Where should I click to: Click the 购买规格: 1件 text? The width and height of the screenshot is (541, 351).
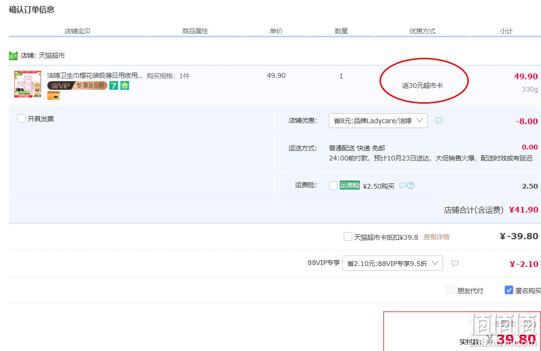tap(168, 76)
